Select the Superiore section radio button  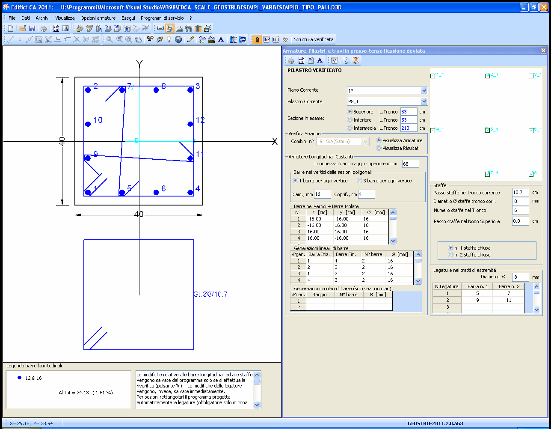coord(350,112)
